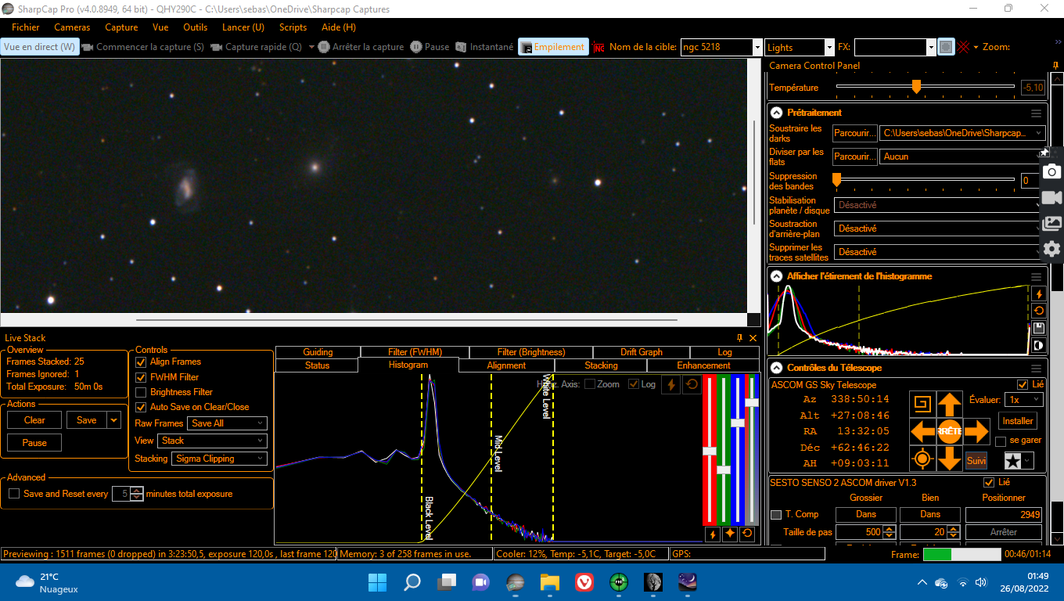
Task: Open the Soustraction d'arrière-plan dropdown
Action: pos(939,229)
